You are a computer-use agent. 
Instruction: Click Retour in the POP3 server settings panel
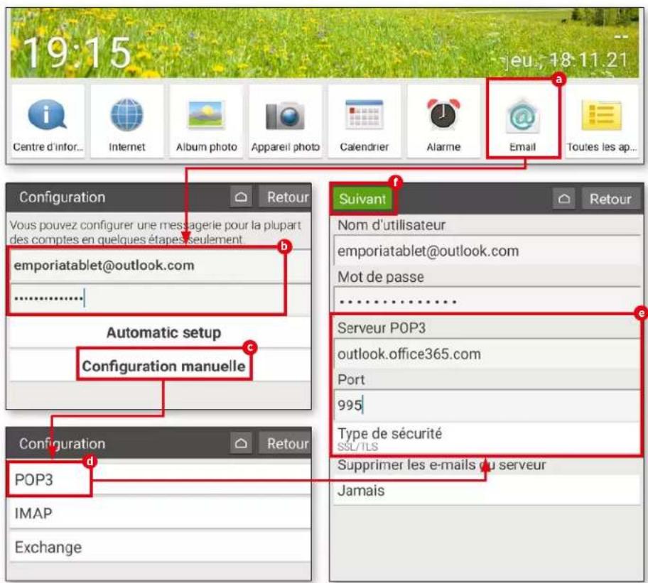tap(610, 199)
